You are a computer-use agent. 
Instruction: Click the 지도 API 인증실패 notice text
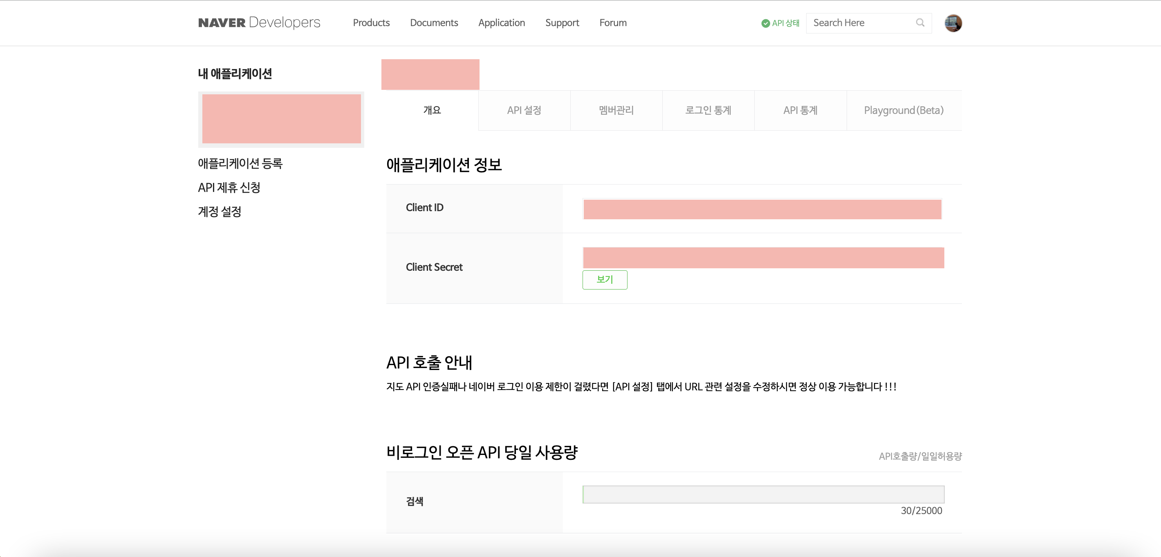(x=641, y=387)
